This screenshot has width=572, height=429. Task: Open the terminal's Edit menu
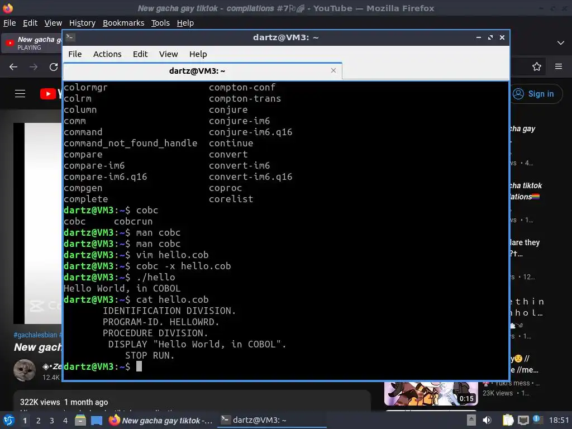(140, 54)
